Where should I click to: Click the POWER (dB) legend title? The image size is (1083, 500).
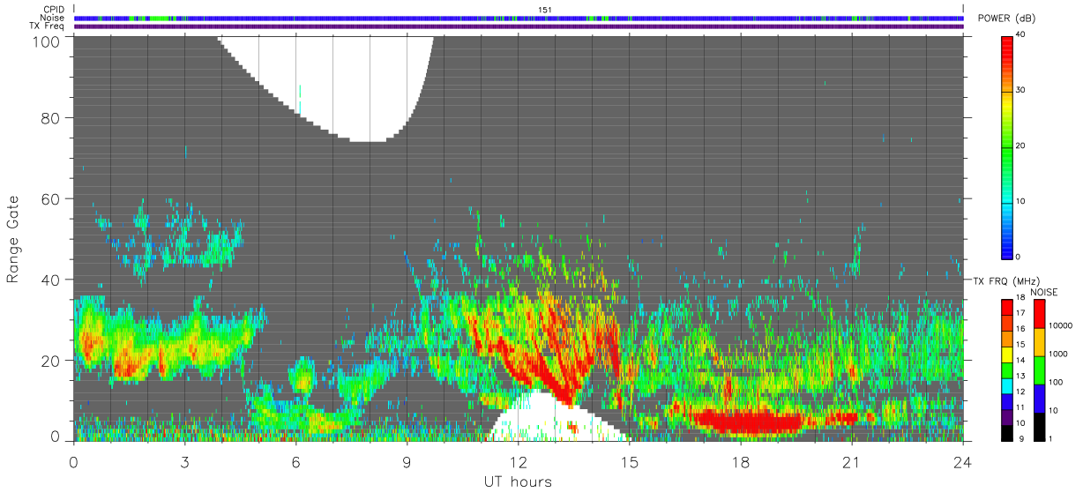click(x=1007, y=19)
